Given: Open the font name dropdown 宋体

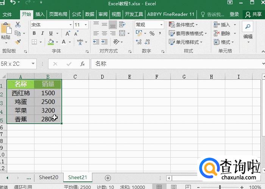Looking at the screenshot, I should (70, 25).
